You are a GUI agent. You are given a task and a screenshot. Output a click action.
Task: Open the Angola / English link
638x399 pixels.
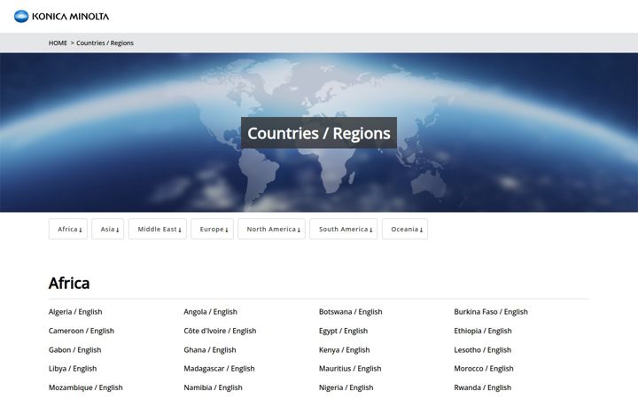point(210,312)
